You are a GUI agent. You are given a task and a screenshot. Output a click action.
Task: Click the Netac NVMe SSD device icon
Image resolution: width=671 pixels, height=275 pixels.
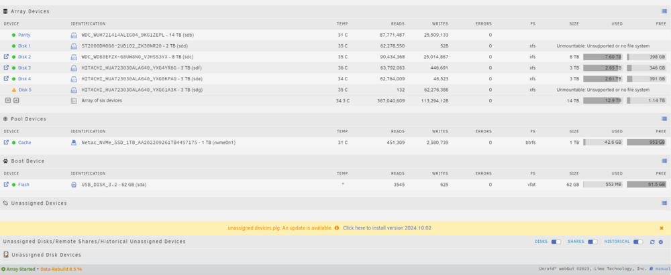[74, 143]
